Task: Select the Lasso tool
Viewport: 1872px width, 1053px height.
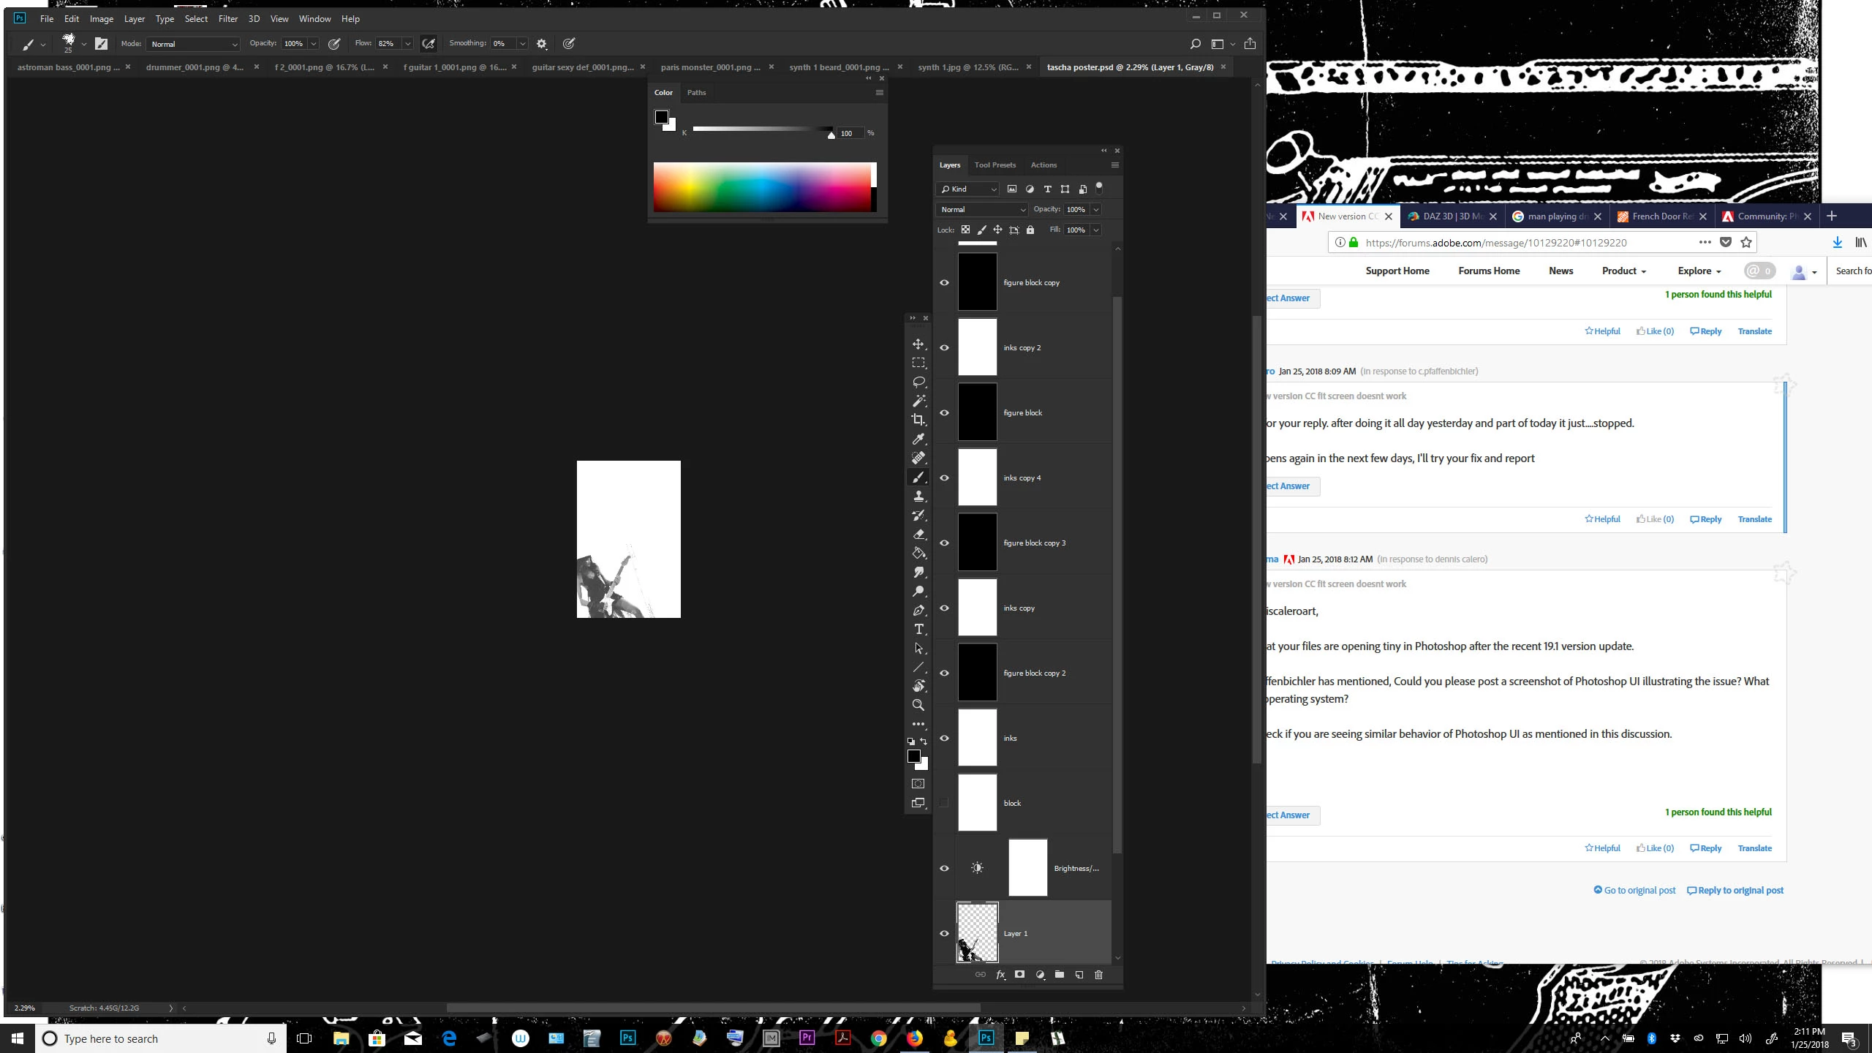Action: click(x=918, y=382)
